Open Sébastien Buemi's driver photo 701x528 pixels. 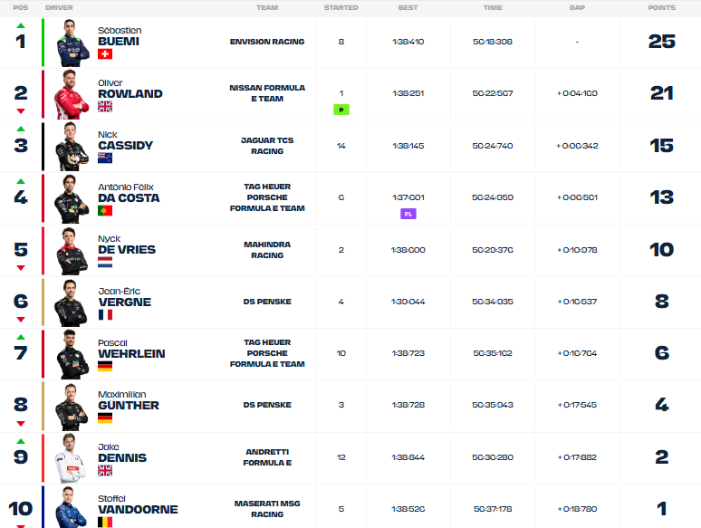[x=72, y=43]
